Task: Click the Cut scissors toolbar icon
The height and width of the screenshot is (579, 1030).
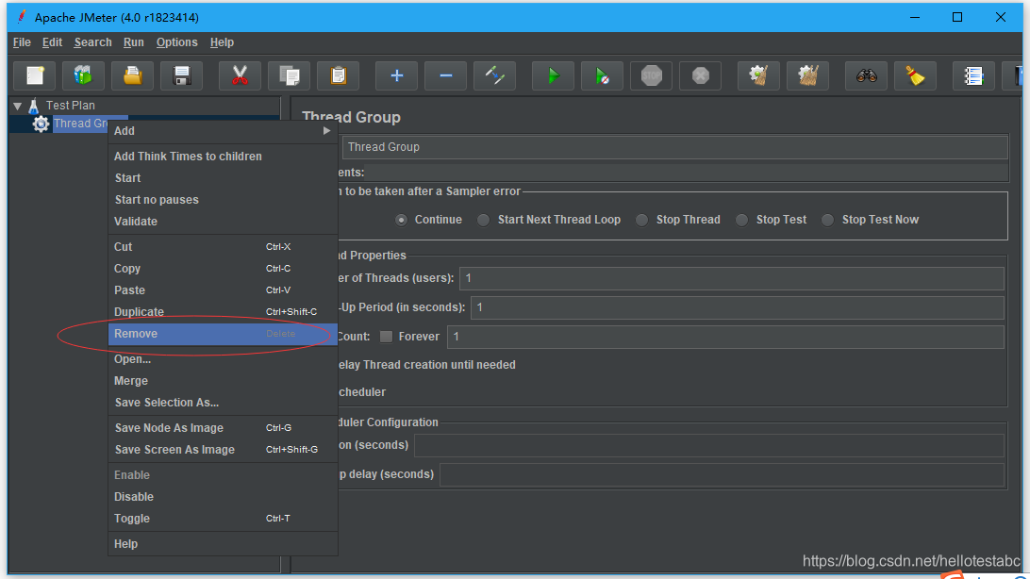Action: point(240,76)
